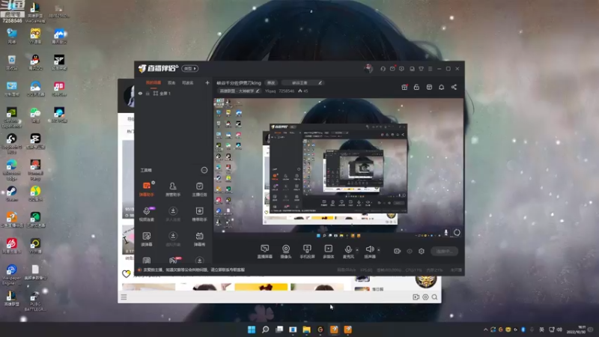Mute the 麦克风 microphone
Image resolution: width=599 pixels, height=337 pixels.
348,252
